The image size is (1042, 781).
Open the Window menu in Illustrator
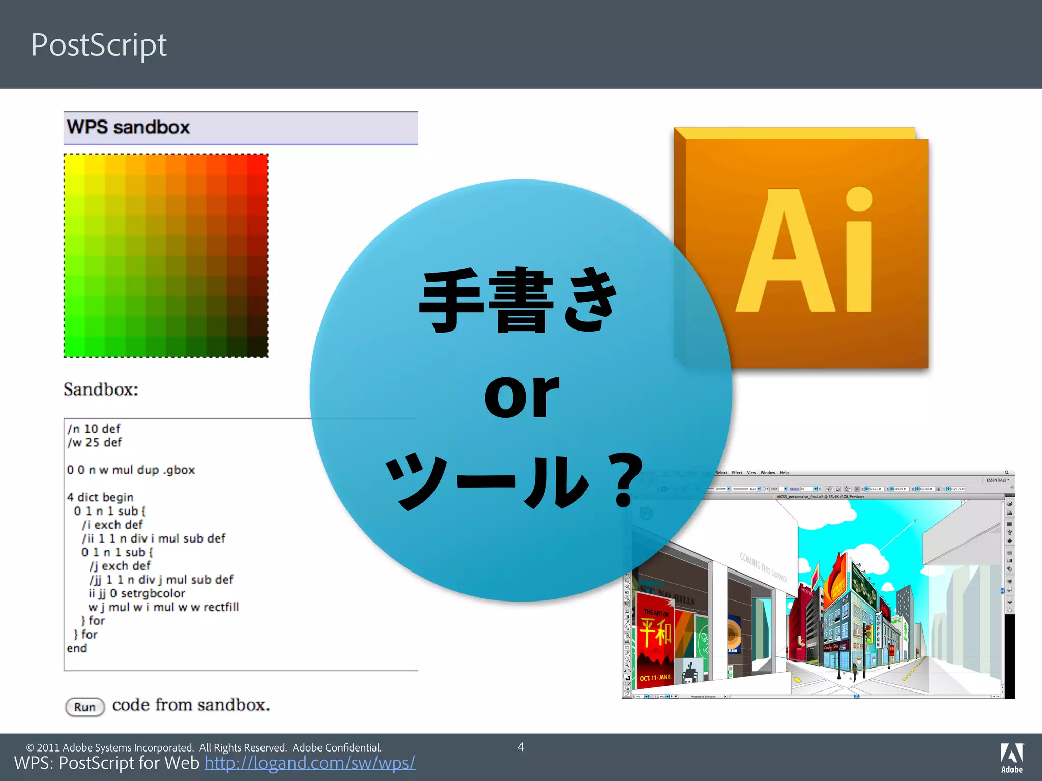coord(768,473)
